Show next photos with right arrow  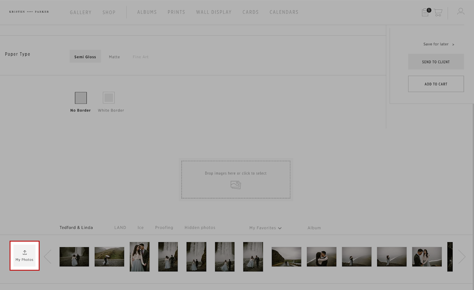(x=462, y=257)
